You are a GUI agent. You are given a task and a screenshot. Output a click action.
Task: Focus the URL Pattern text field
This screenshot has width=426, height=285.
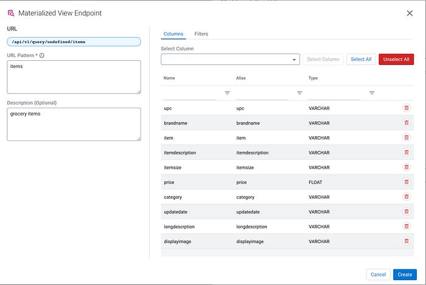click(74, 77)
